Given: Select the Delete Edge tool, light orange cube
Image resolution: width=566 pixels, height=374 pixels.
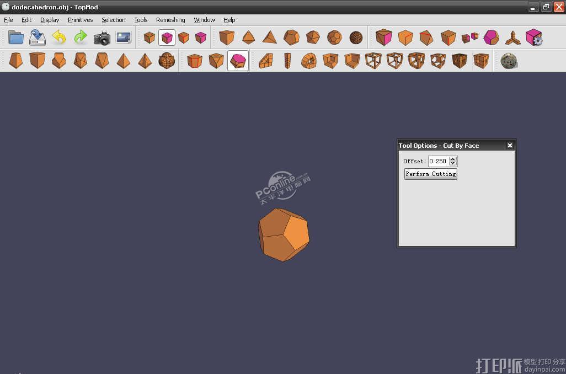Looking at the screenshot, I should pyautogui.click(x=405, y=38).
